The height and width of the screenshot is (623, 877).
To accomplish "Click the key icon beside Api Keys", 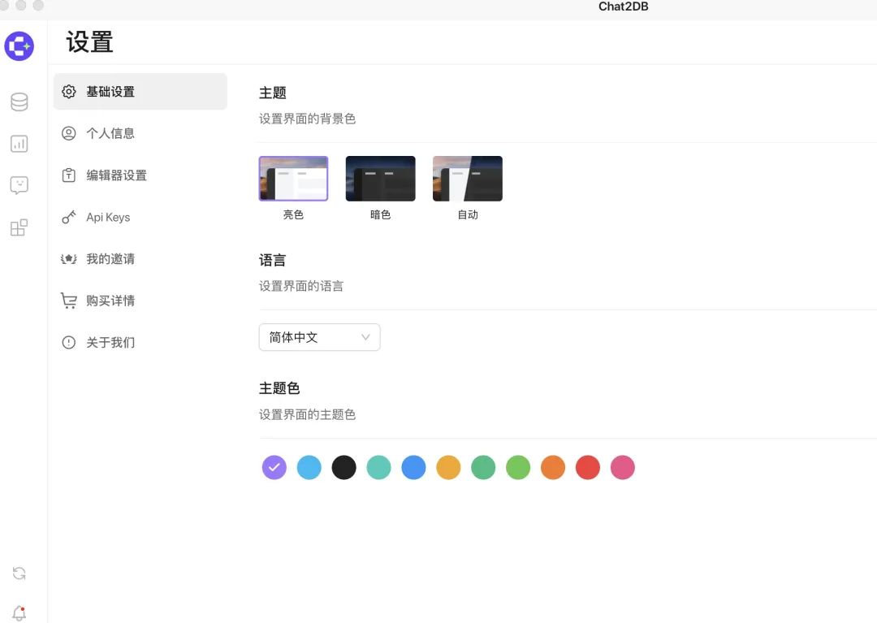I will pyautogui.click(x=69, y=217).
